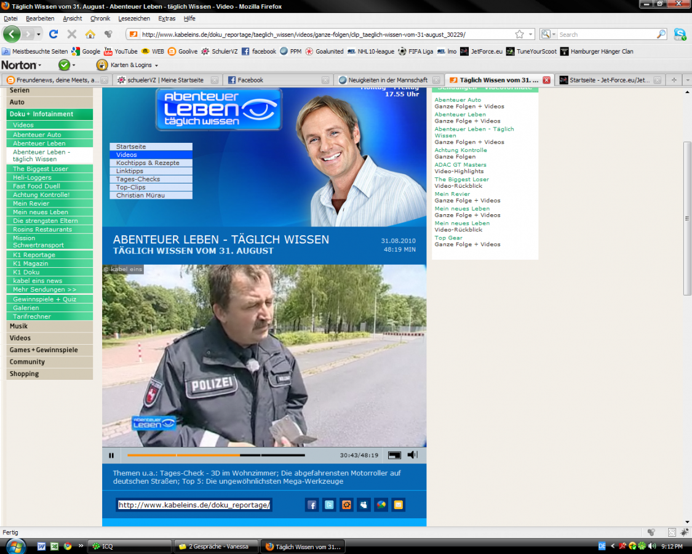This screenshot has width=692, height=554.
Task: Show hidden quick launch items chevron
Action: coord(81,545)
